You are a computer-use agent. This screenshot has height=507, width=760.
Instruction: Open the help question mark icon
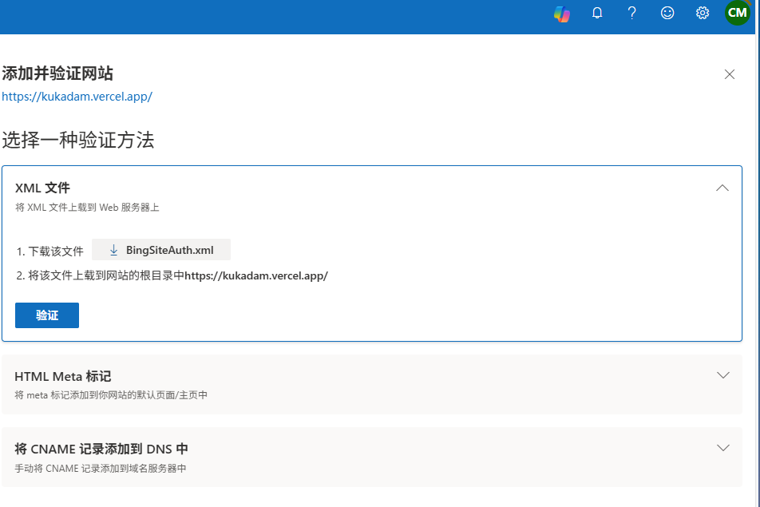click(x=631, y=13)
